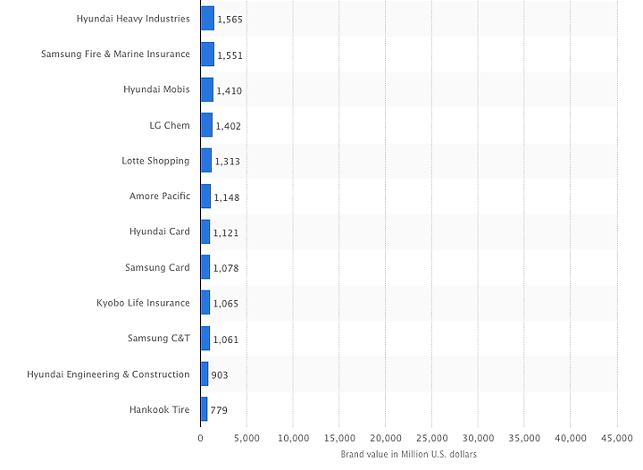Click the Samsung Card bar
Viewport: 643px width, 470px height.
click(205, 267)
